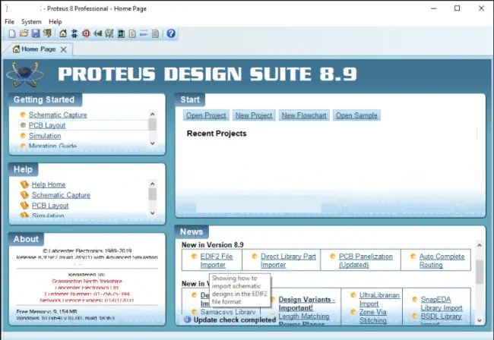Open the System menu

coord(31,22)
